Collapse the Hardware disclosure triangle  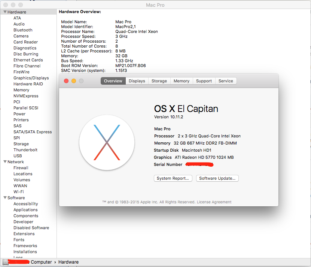click(x=5, y=12)
